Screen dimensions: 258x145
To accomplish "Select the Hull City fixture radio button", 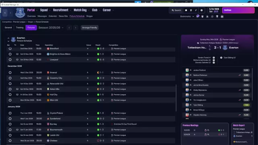I will 10,95.
